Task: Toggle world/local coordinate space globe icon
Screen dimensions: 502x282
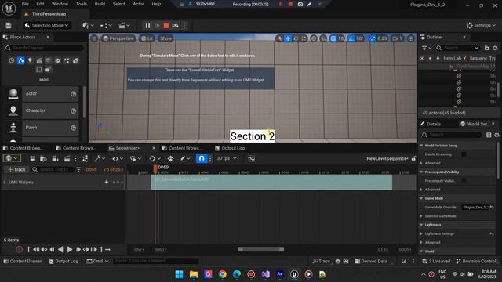Action: click(x=314, y=38)
